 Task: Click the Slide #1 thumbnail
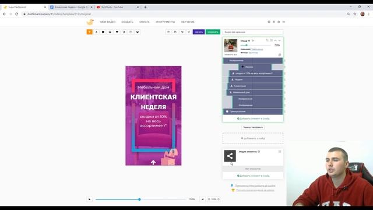[x=231, y=45]
